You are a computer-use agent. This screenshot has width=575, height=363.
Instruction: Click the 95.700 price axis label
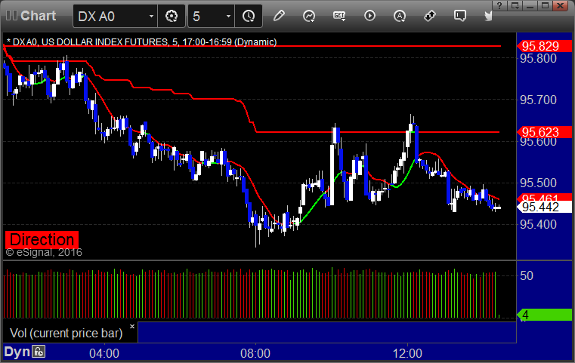coord(538,100)
